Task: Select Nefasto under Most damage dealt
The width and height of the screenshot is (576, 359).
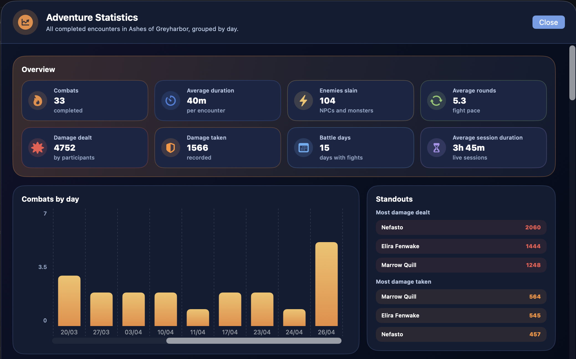Action: [461, 227]
